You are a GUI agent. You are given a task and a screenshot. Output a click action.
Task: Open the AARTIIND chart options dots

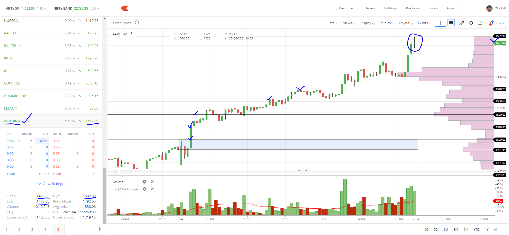[131, 34]
